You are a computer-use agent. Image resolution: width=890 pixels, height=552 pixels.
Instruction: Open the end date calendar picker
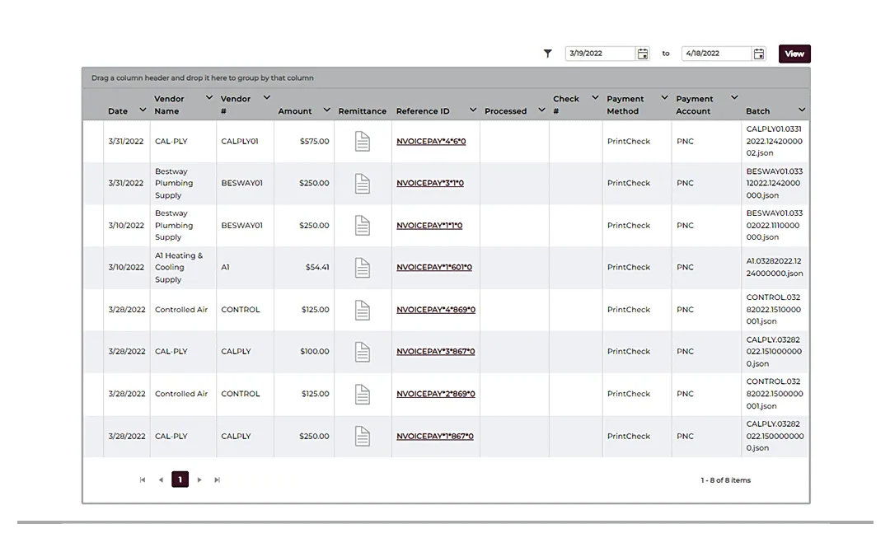[759, 54]
